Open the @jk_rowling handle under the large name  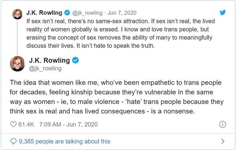click(45, 69)
